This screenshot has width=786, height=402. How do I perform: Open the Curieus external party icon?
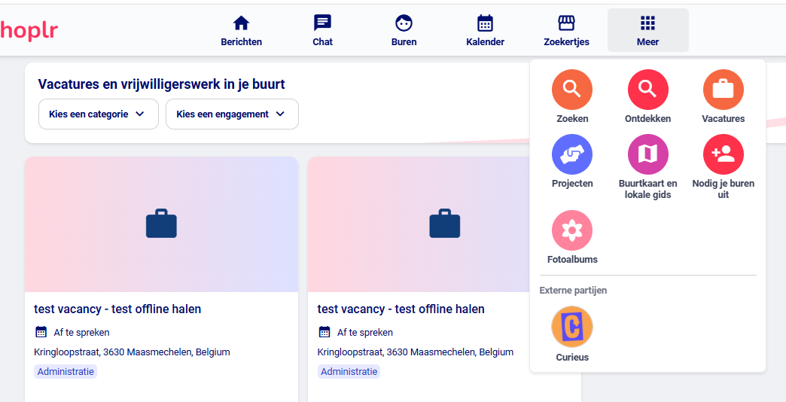coord(572,327)
